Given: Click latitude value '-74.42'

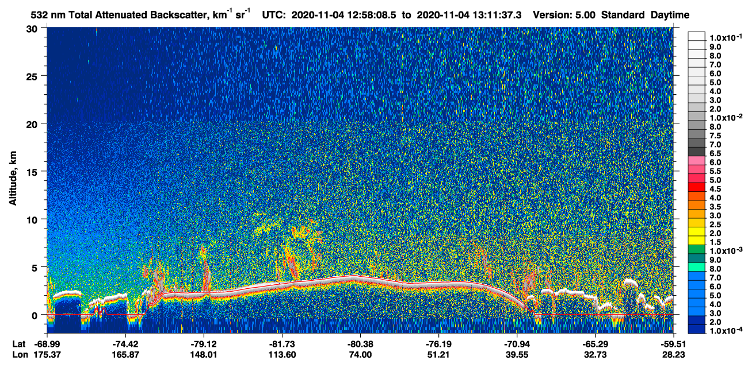Looking at the screenshot, I should (125, 344).
